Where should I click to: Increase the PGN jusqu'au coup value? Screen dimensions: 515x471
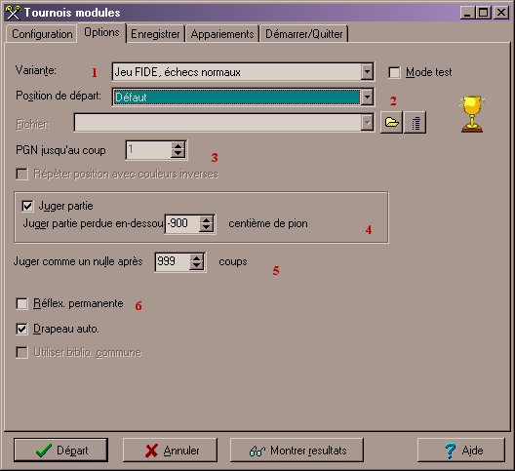[178, 146]
